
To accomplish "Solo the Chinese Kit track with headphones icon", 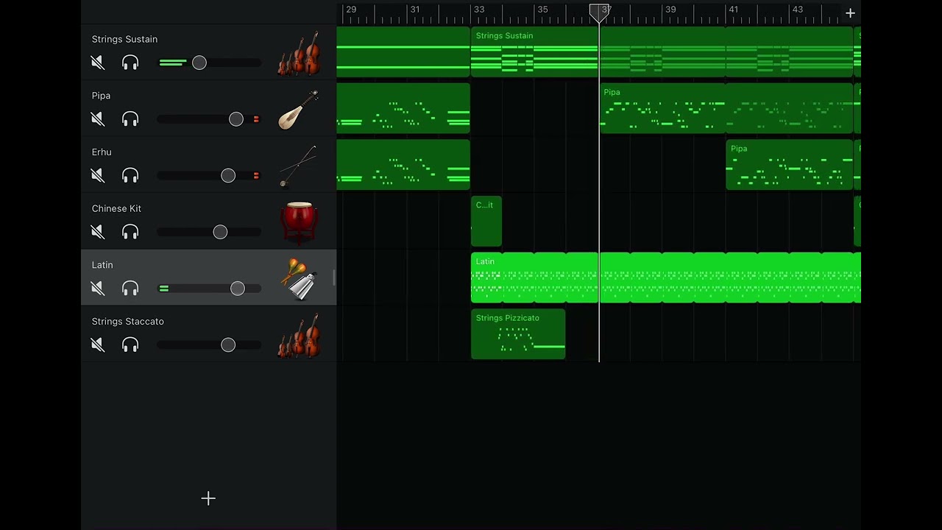I will pyautogui.click(x=130, y=232).
